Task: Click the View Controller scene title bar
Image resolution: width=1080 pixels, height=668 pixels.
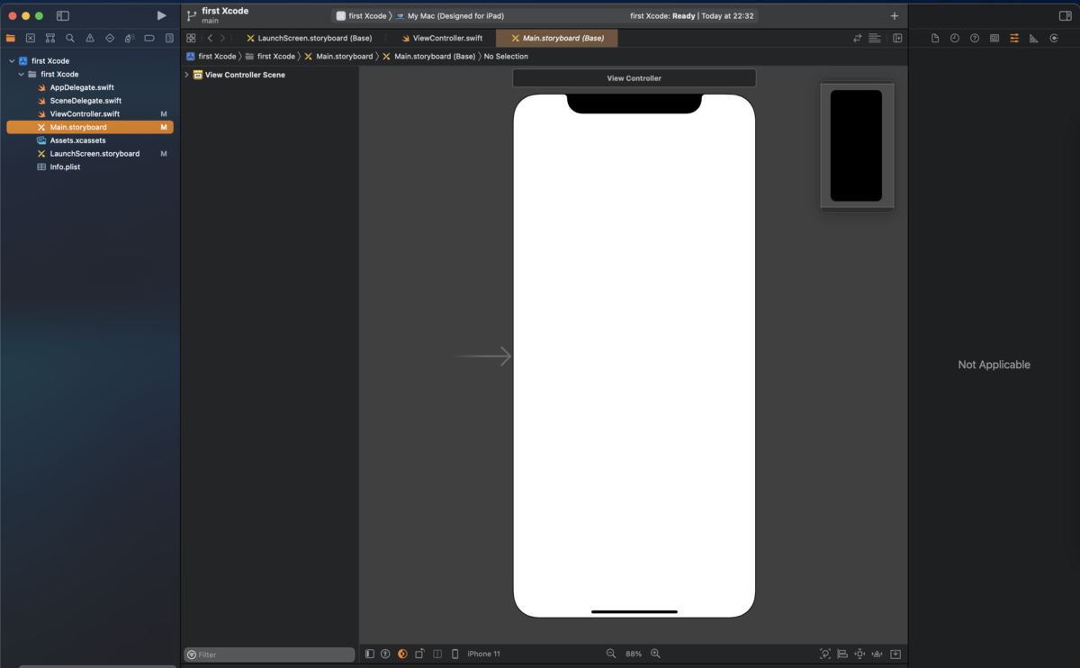Action: (x=634, y=78)
